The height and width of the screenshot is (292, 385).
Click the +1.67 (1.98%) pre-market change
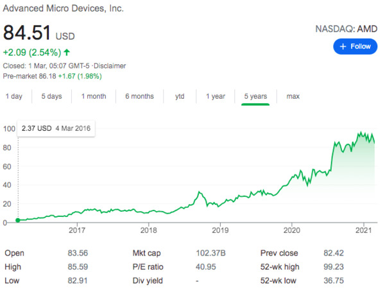coord(80,76)
